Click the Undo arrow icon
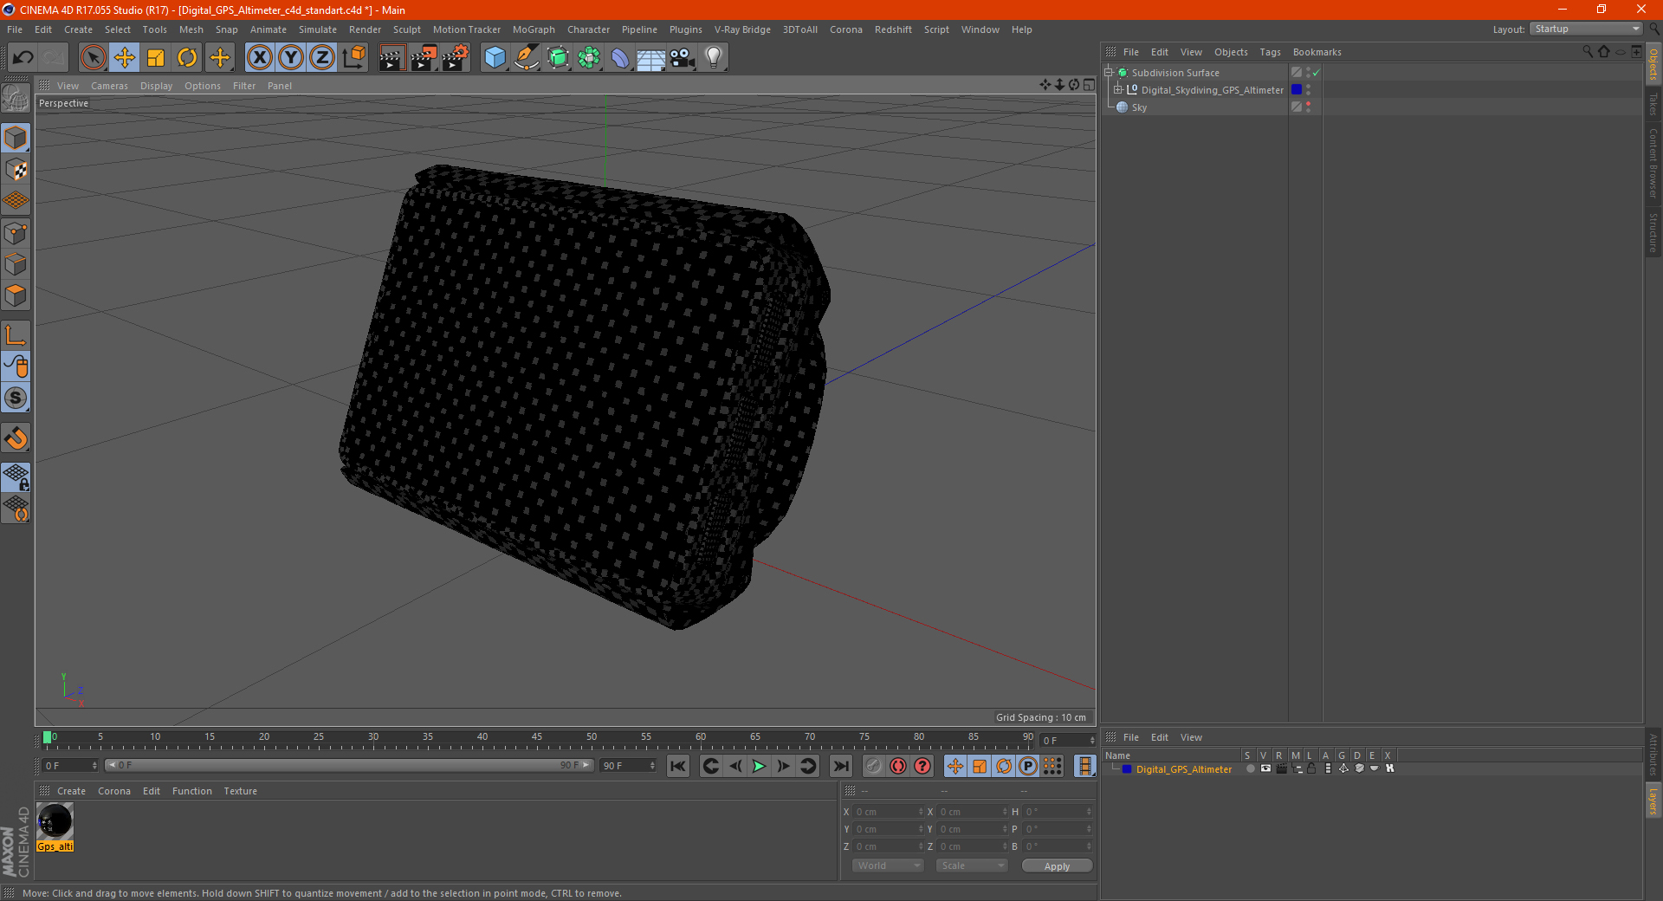 click(23, 58)
